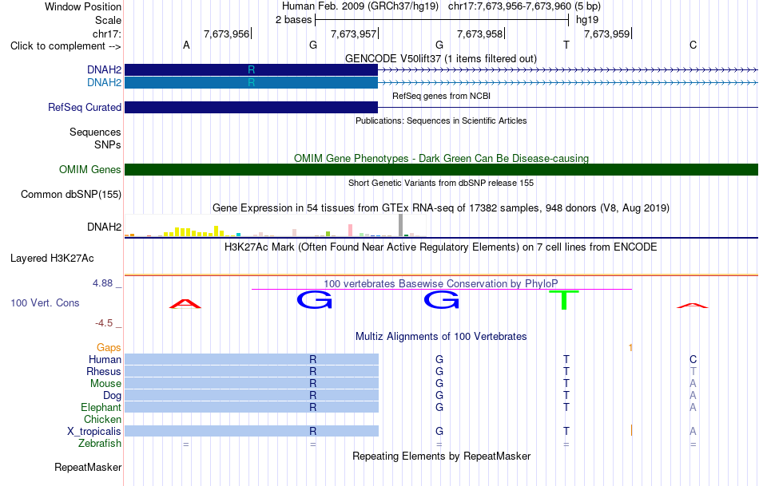Open the RefSeq Curated track label
The height and width of the screenshot is (486, 759).
point(85,108)
